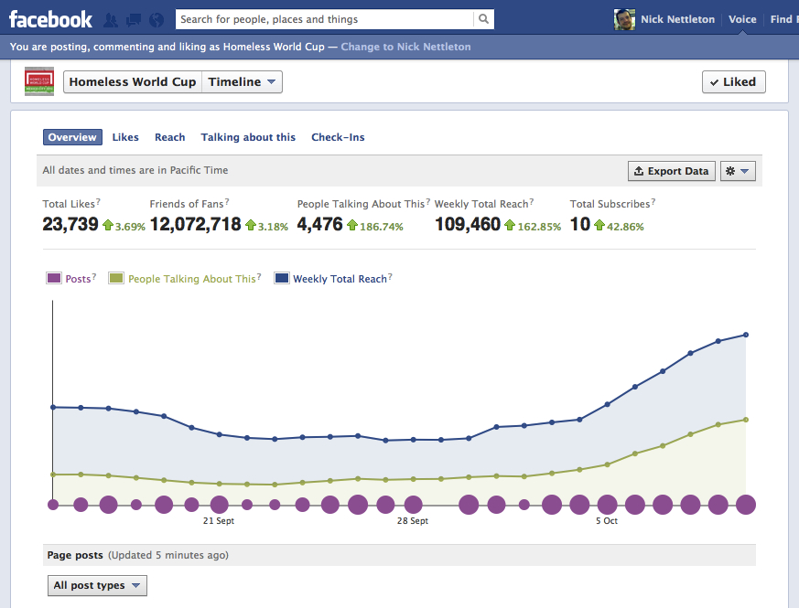The height and width of the screenshot is (608, 799).
Task: Click help mark beside Weekly Total Reach stat
Action: pos(532,202)
